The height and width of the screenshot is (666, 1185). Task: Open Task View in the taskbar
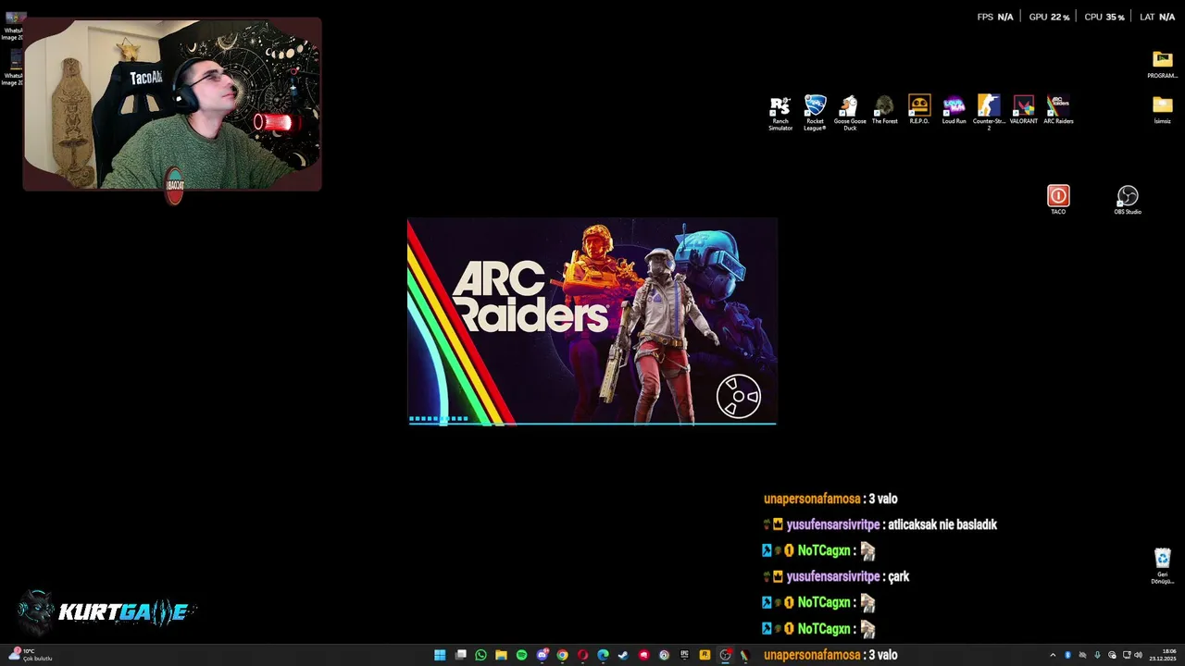pos(460,655)
